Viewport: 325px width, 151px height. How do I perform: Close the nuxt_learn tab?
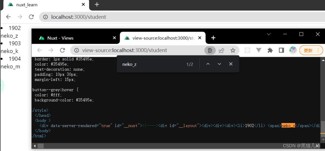click(x=83, y=4)
